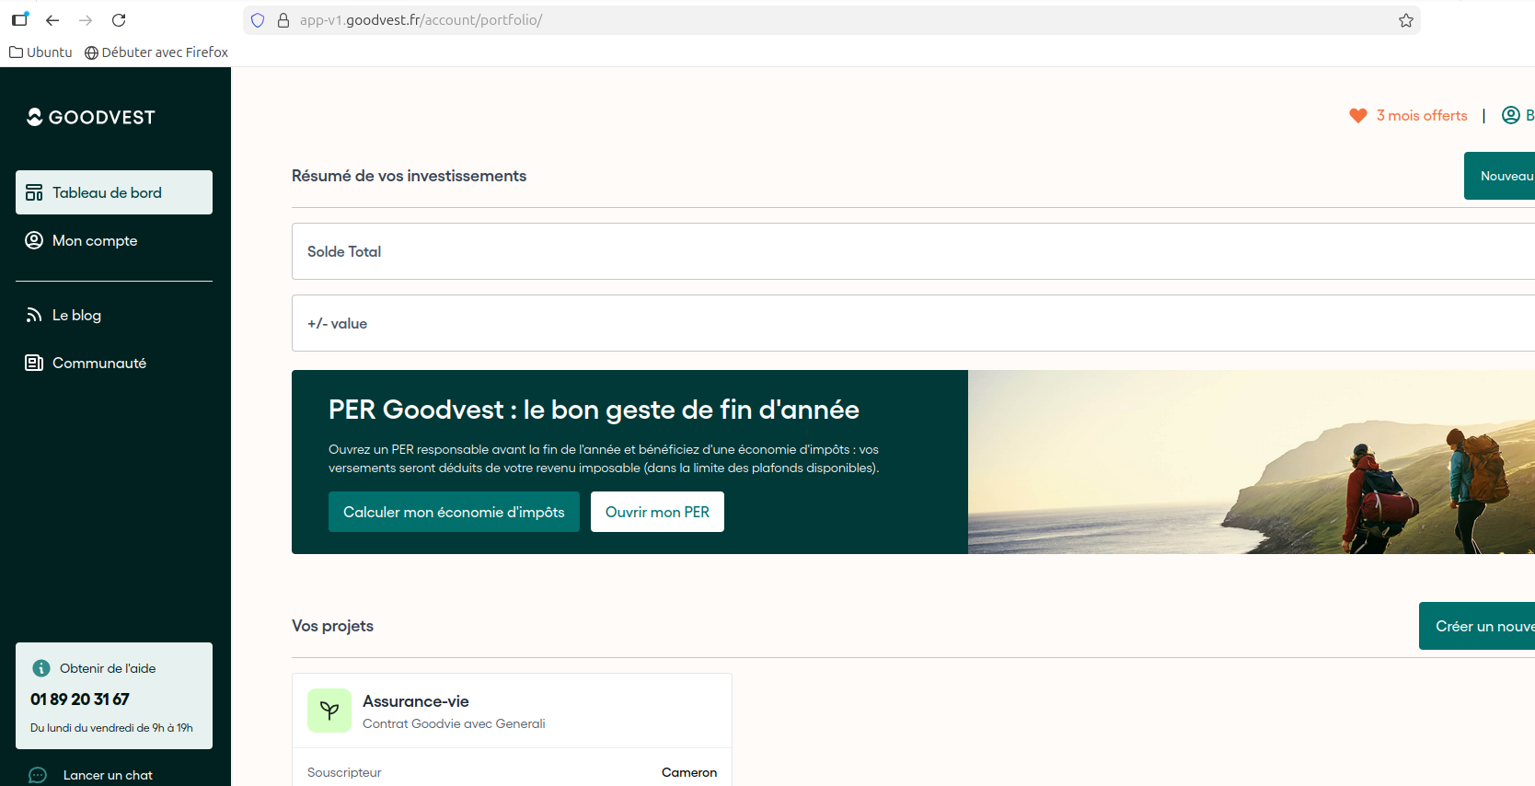Reload the page in the browser
This screenshot has width=1535, height=786.
pos(119,20)
